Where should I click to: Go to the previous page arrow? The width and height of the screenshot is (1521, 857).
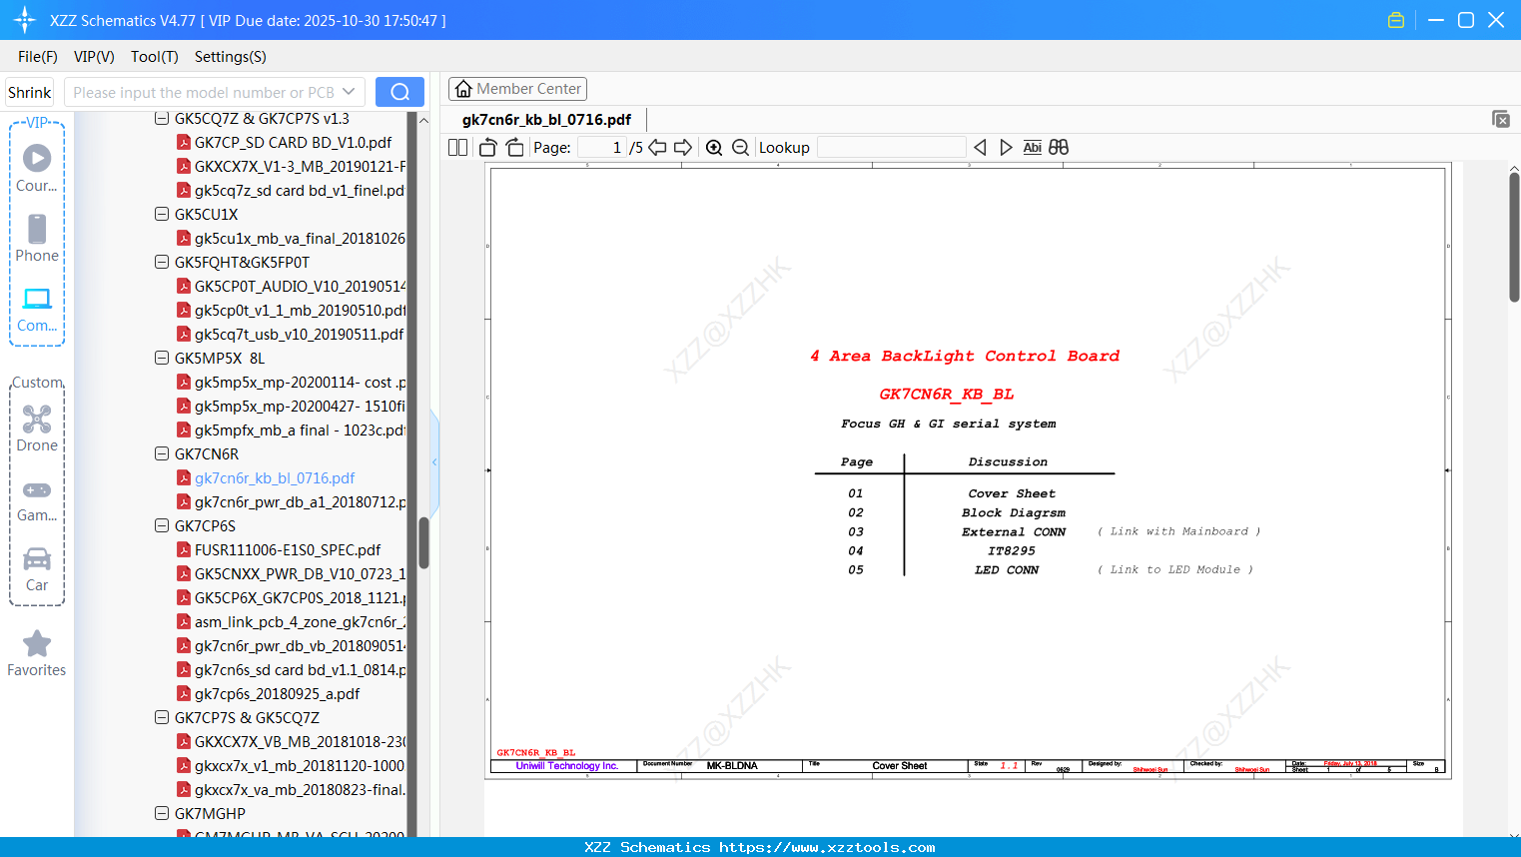657,147
